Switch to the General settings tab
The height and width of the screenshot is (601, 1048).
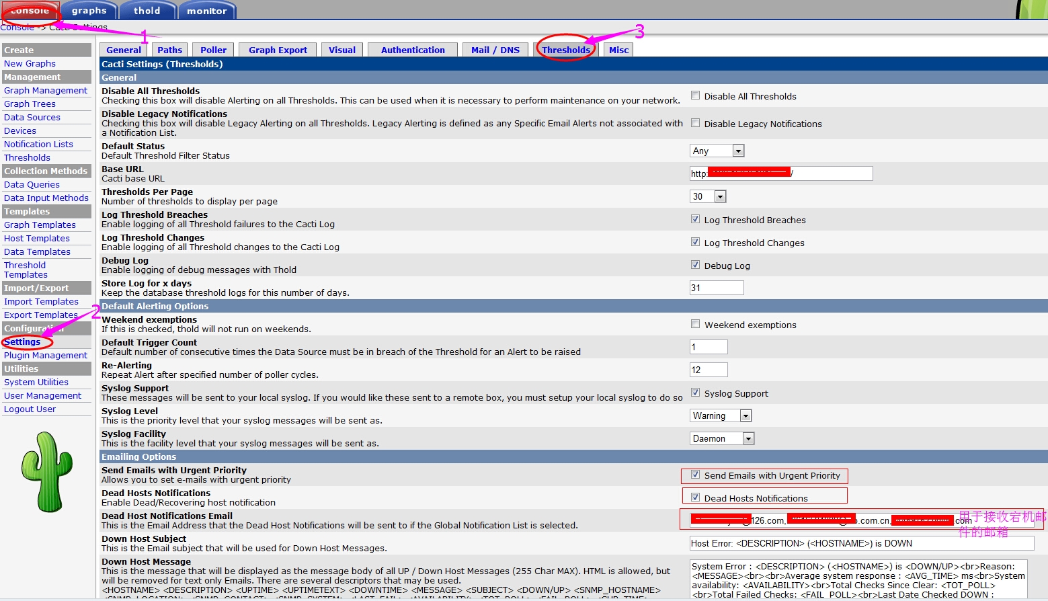[x=124, y=50]
